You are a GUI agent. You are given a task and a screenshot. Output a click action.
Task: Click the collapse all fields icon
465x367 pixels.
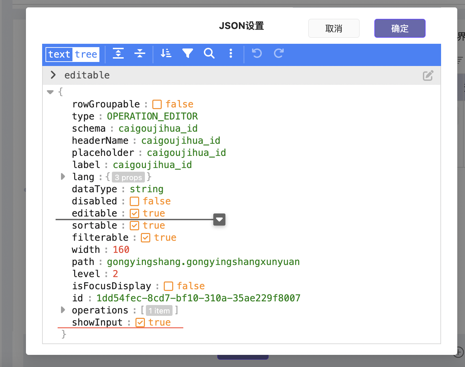tap(139, 54)
